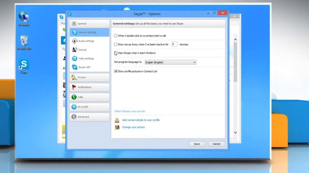
Task: Click scroll up arrow in background Skype window
Action: click(x=235, y=39)
